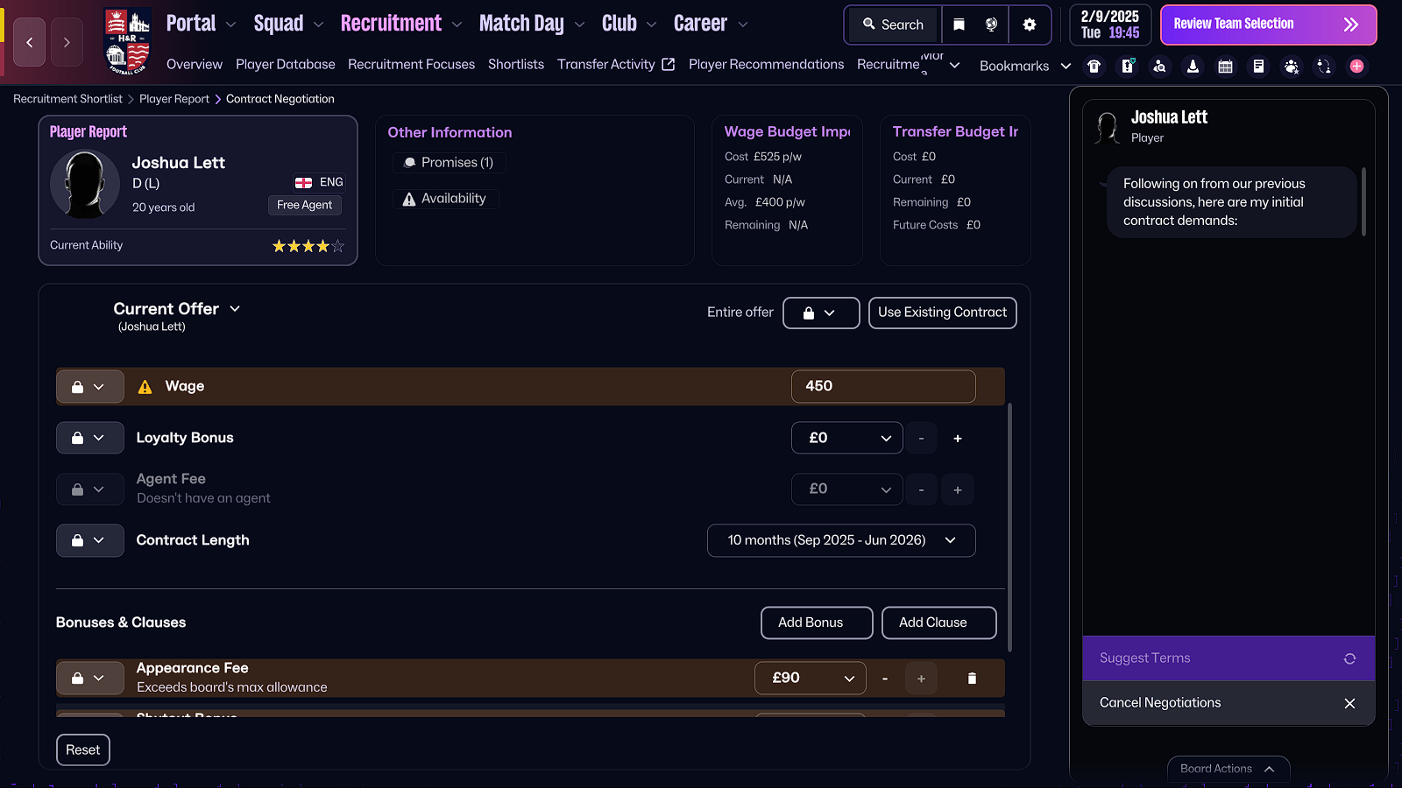1402x788 pixels.
Task: Click the Add Bonus button
Action: click(x=816, y=623)
